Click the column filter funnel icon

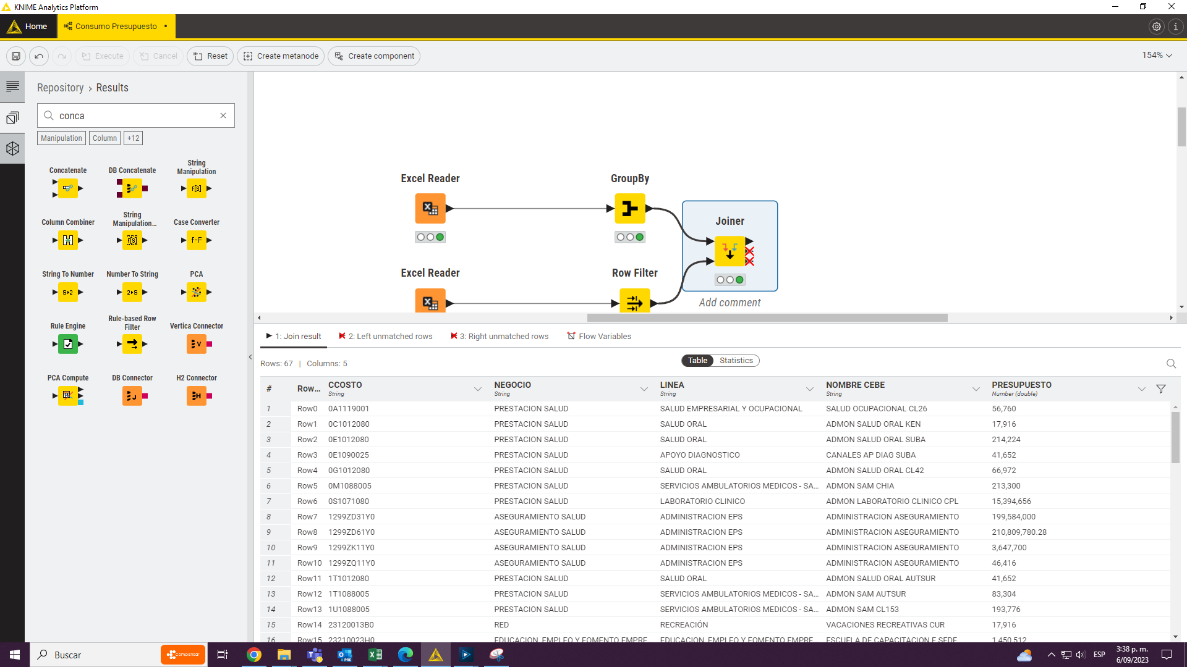[x=1161, y=389]
